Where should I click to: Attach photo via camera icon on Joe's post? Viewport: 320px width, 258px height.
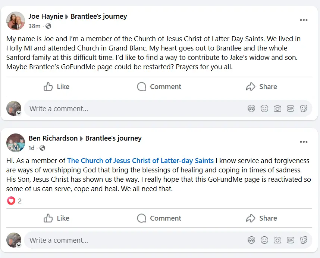[277, 109]
